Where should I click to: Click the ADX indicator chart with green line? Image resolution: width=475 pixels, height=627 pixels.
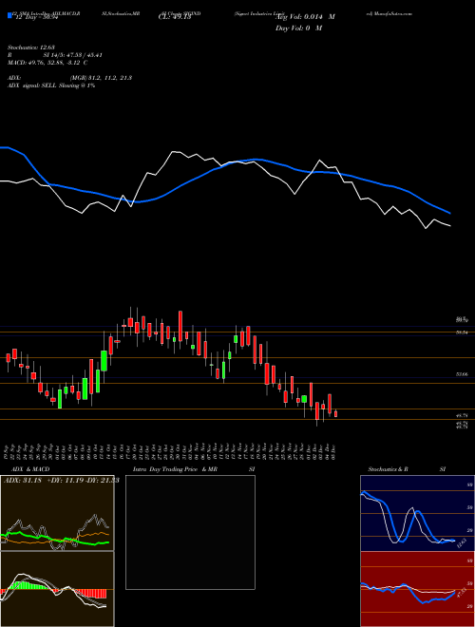57,513
